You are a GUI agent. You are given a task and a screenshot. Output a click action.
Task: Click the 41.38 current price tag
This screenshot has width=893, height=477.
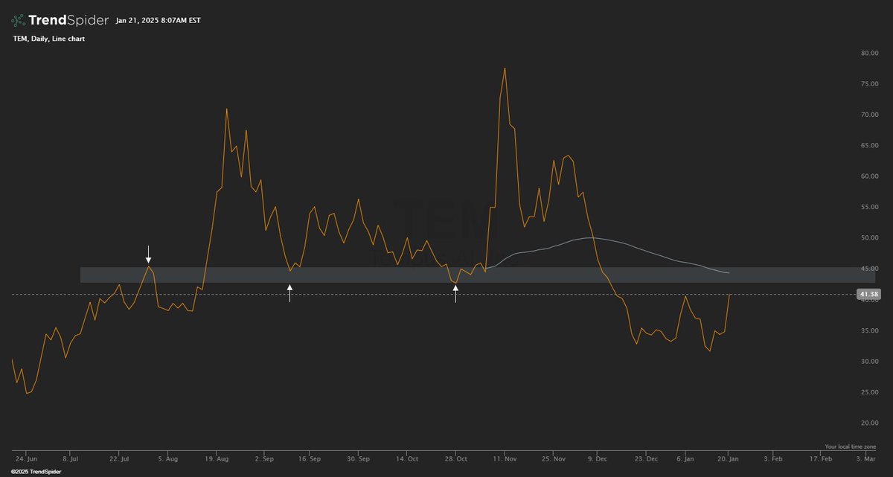click(x=868, y=294)
